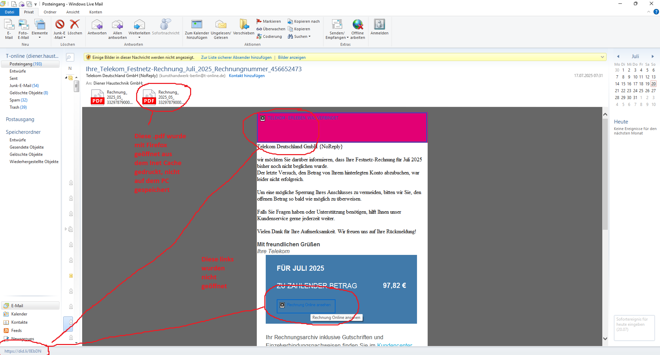Switch to the Ansicht ribbon tab
Image resolution: width=660 pixels, height=355 pixels.
pyautogui.click(x=73, y=12)
